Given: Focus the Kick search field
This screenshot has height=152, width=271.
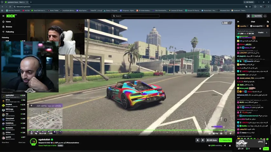Looking at the screenshot, I should (x=135, y=16).
